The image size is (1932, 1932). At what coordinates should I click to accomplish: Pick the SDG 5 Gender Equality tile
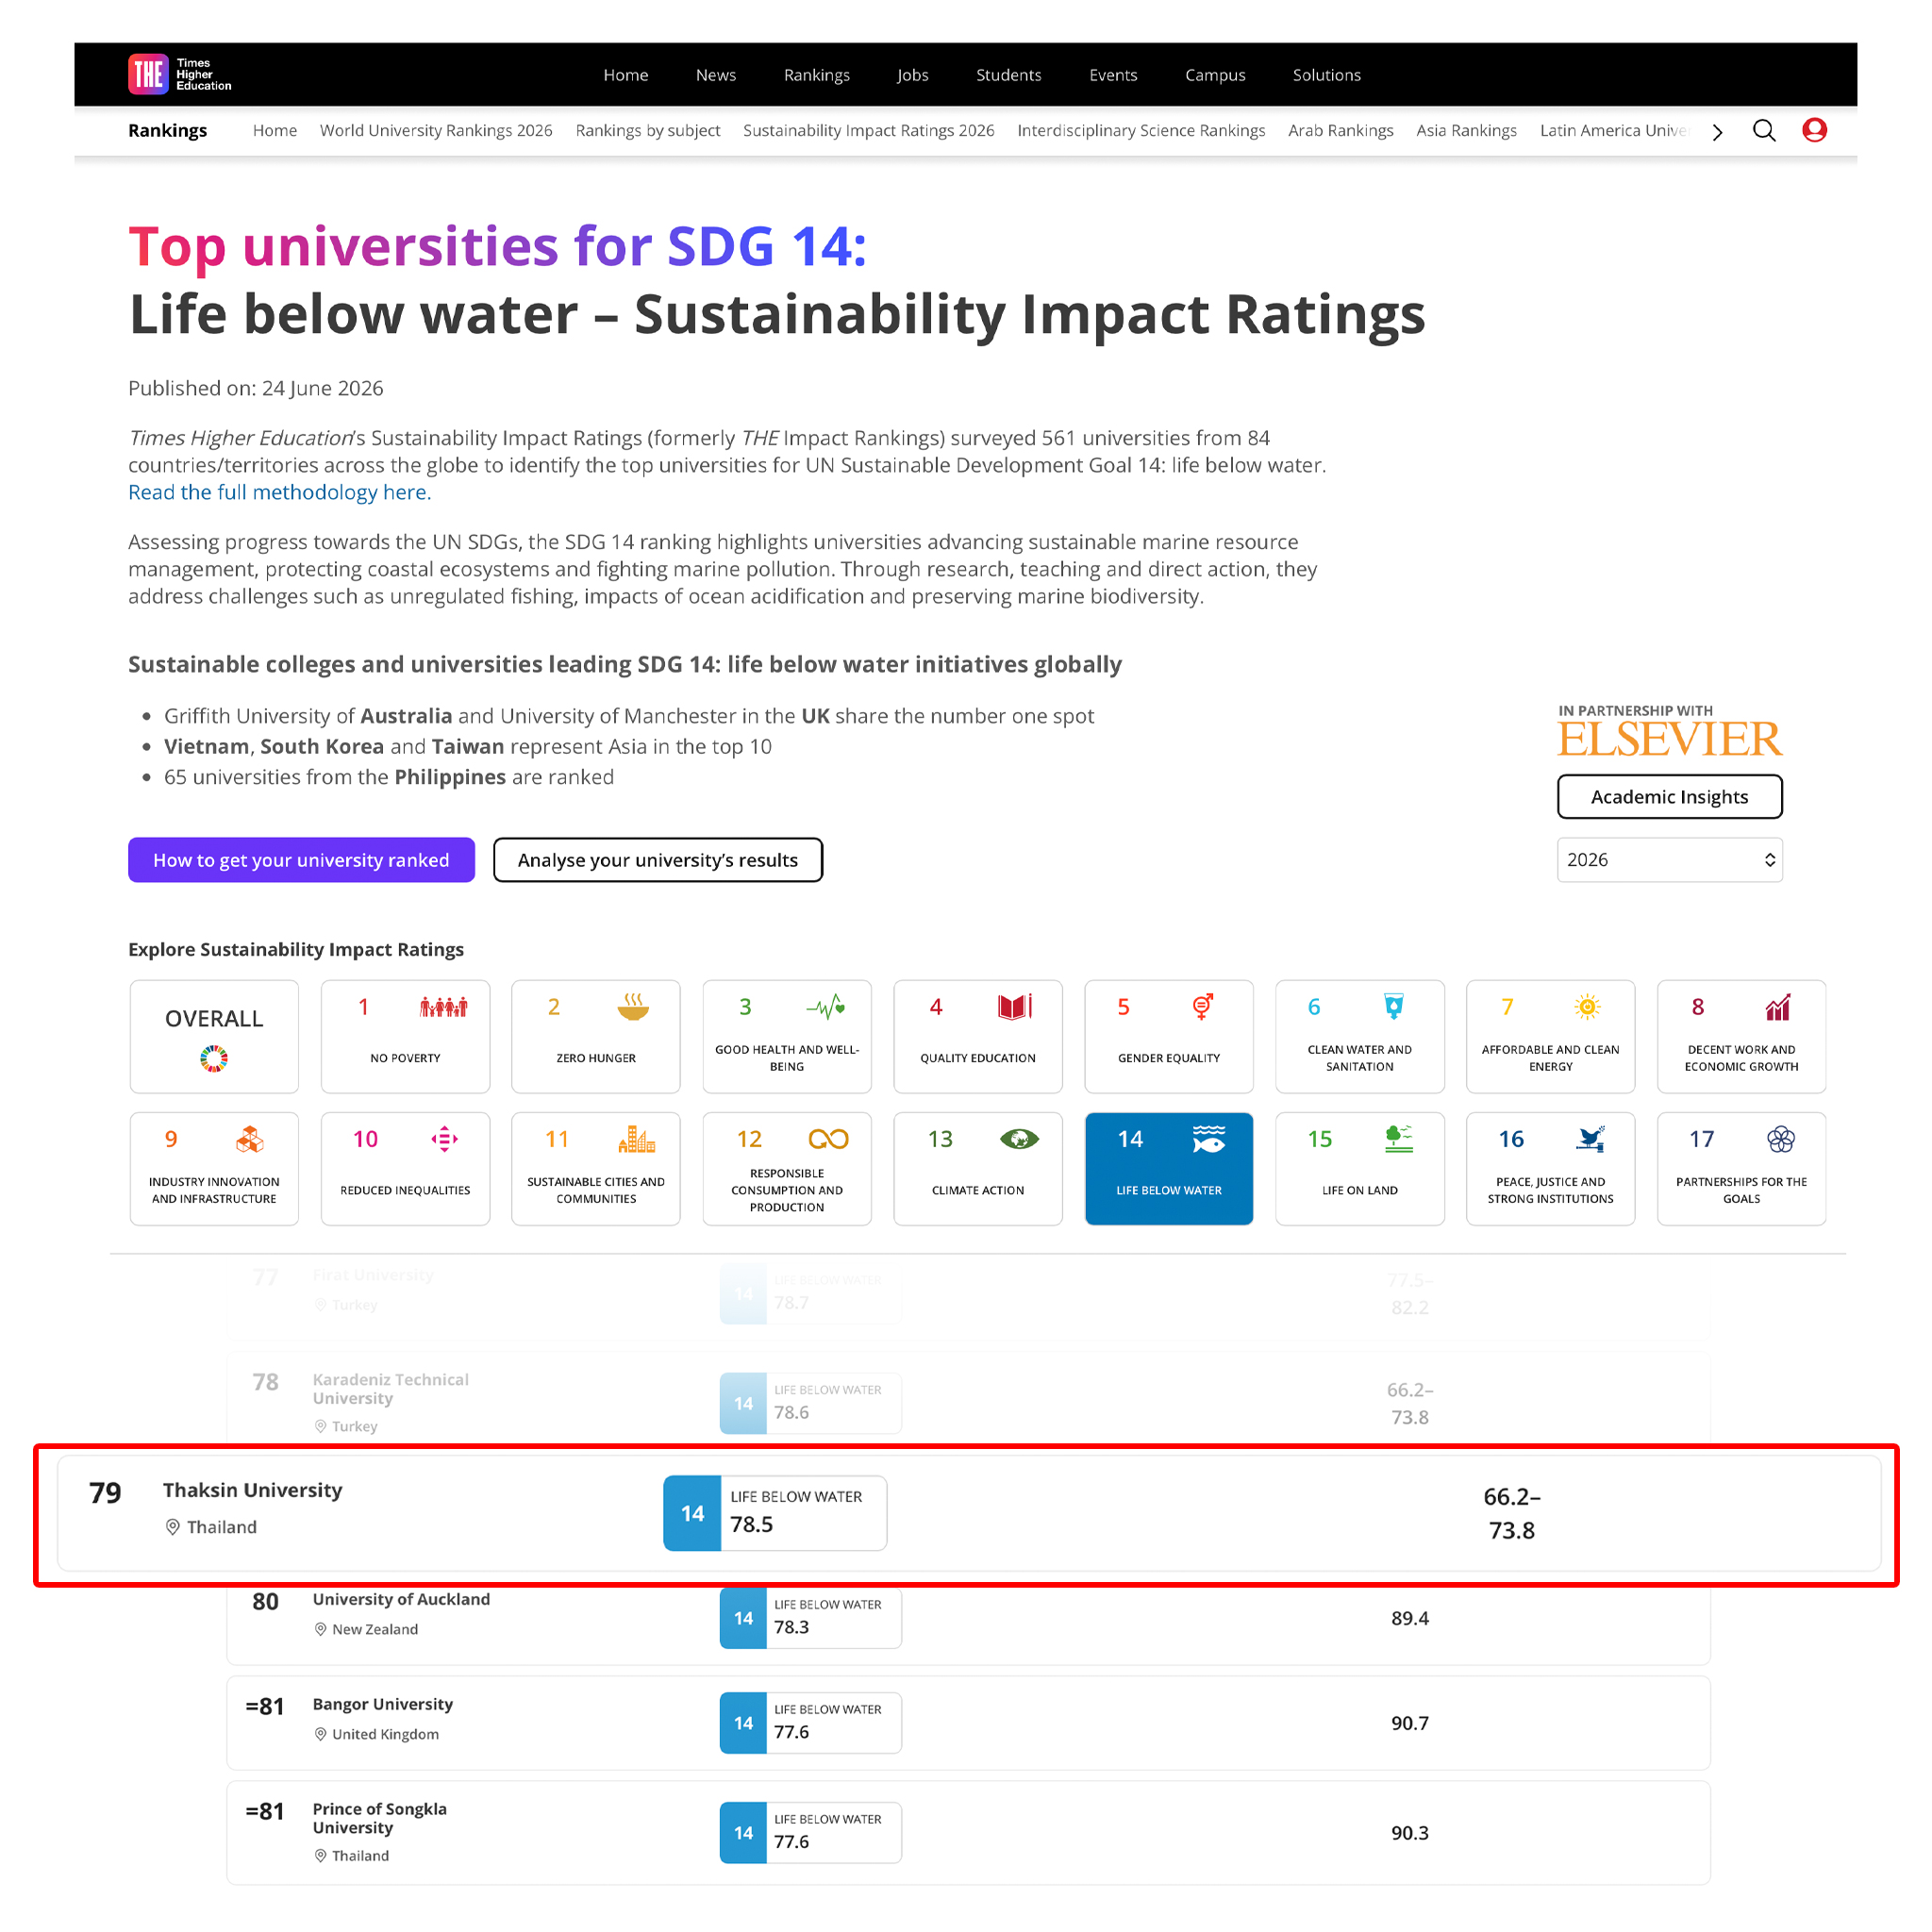click(x=1169, y=1036)
